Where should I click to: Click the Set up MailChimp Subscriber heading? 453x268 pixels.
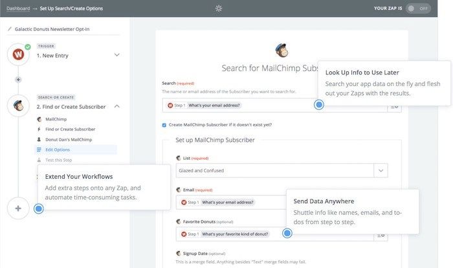[215, 140]
